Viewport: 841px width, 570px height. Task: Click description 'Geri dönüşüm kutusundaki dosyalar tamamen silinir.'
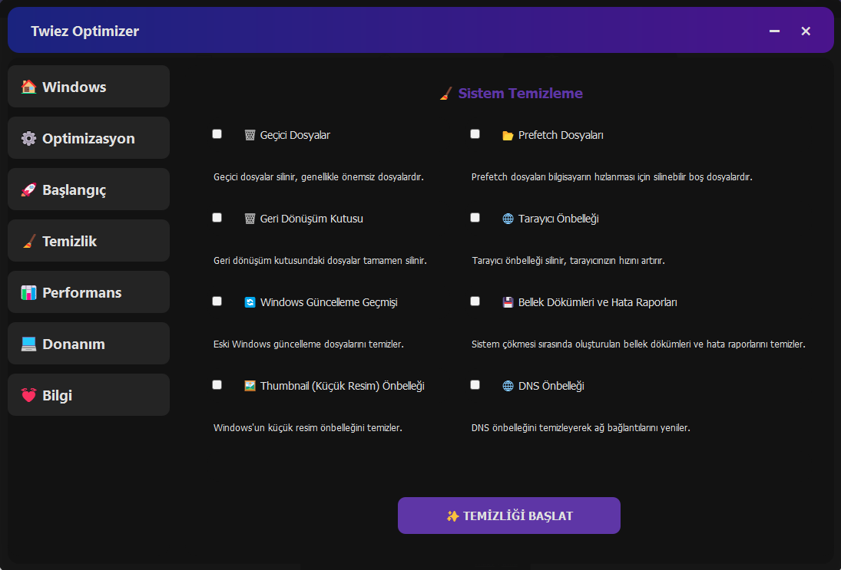click(320, 260)
